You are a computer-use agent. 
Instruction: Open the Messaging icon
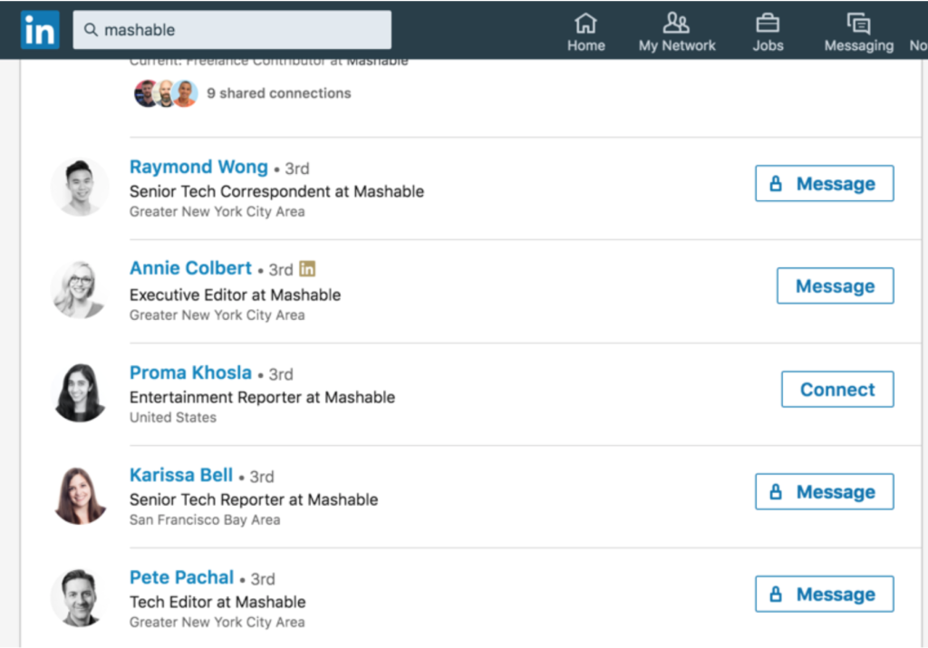[857, 24]
